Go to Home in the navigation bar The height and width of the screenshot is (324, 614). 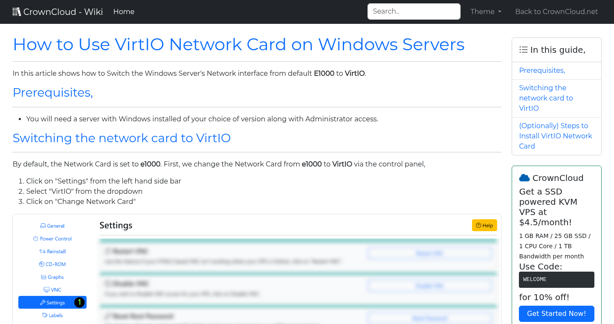tap(124, 11)
